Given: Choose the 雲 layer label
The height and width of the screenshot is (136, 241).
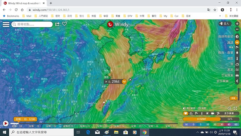Looking at the screenshot, I should [232, 64].
